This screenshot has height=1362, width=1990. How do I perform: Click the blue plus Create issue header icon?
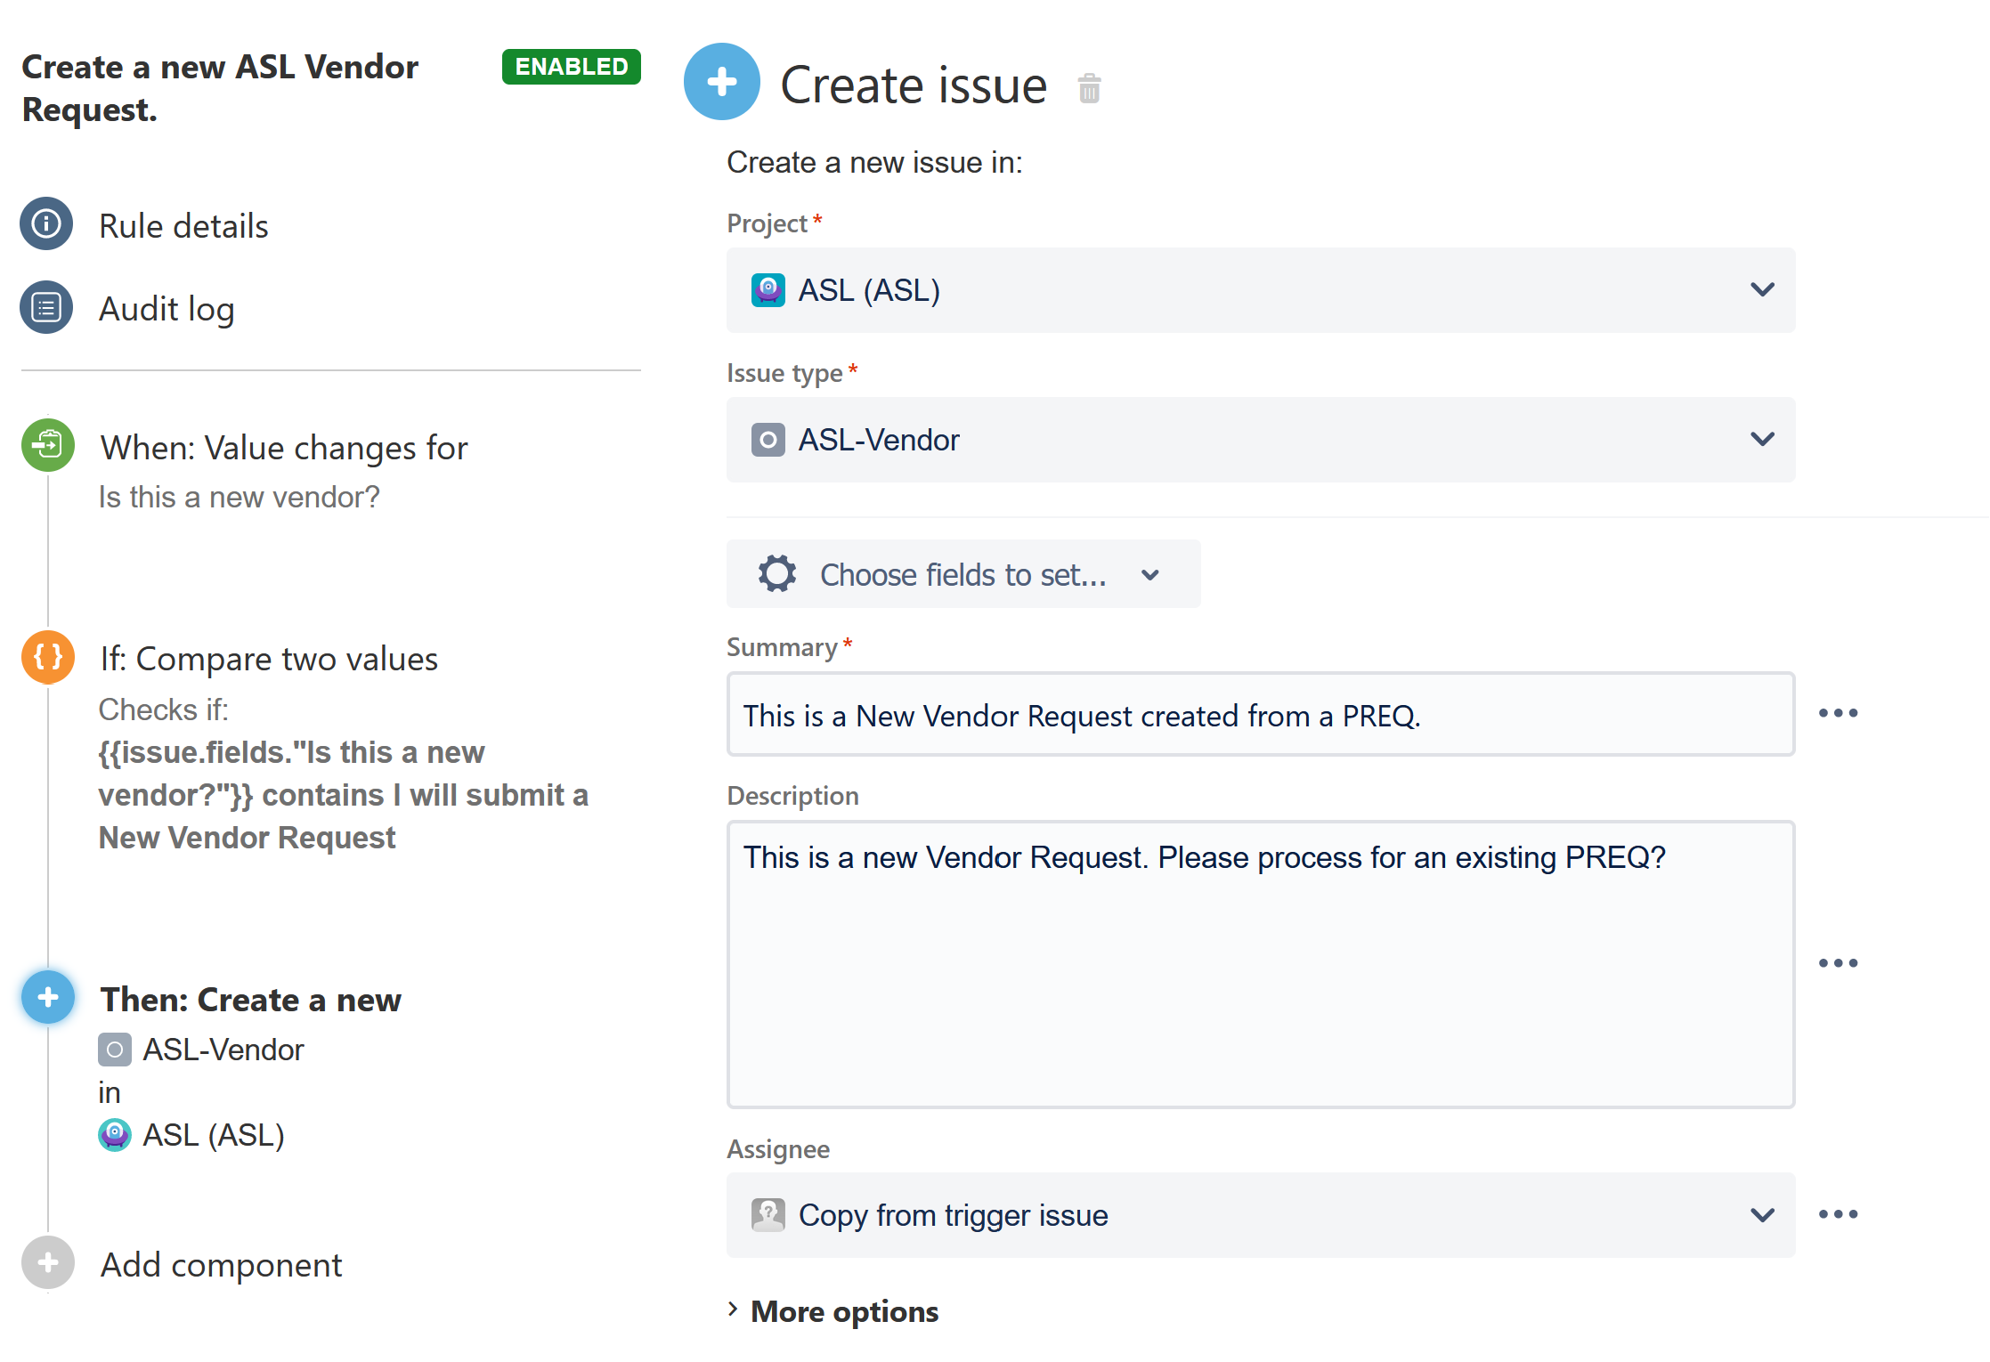tap(721, 82)
